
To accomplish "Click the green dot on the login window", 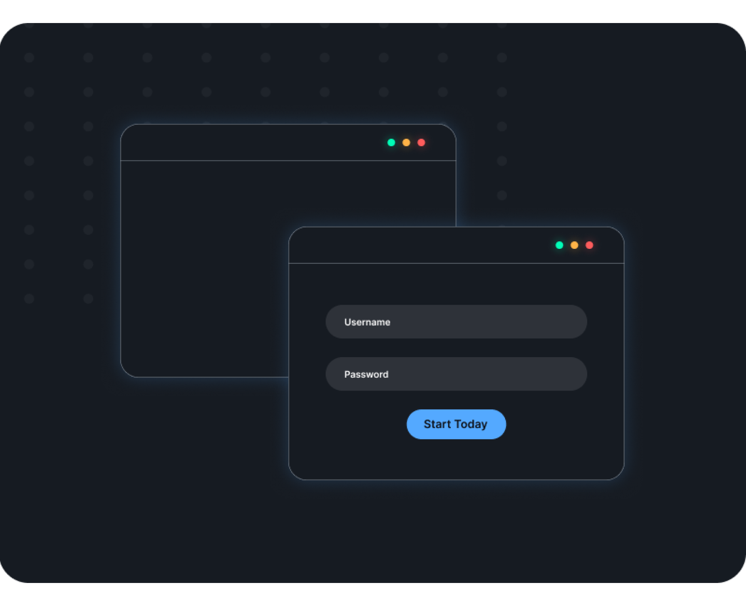I will pos(559,245).
